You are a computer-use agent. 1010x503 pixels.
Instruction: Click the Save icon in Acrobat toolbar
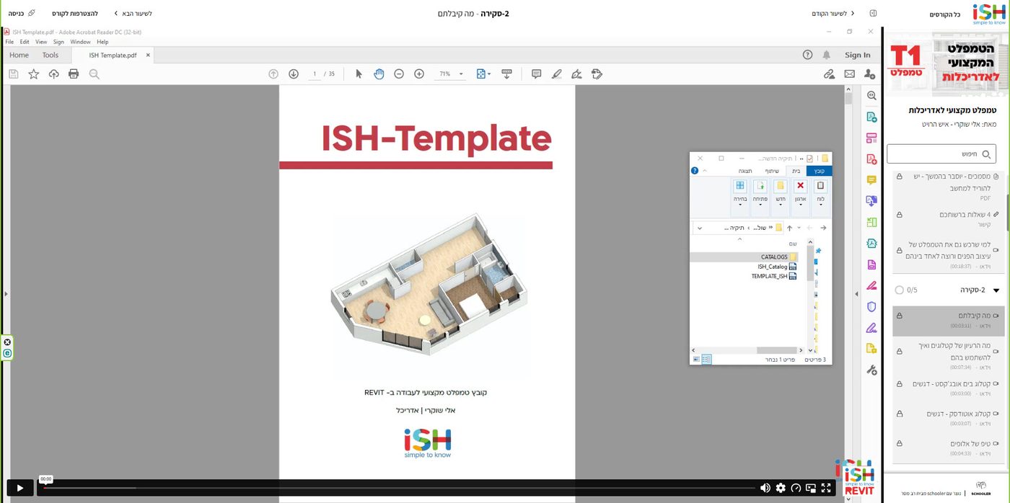tap(13, 74)
